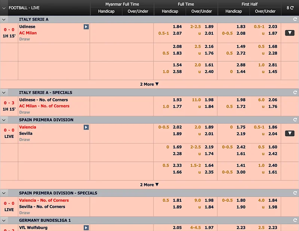Pick first-half over 0.5 at 1.68
Image resolution: width=299 pixels, height=231 pixels.
(x=273, y=46)
